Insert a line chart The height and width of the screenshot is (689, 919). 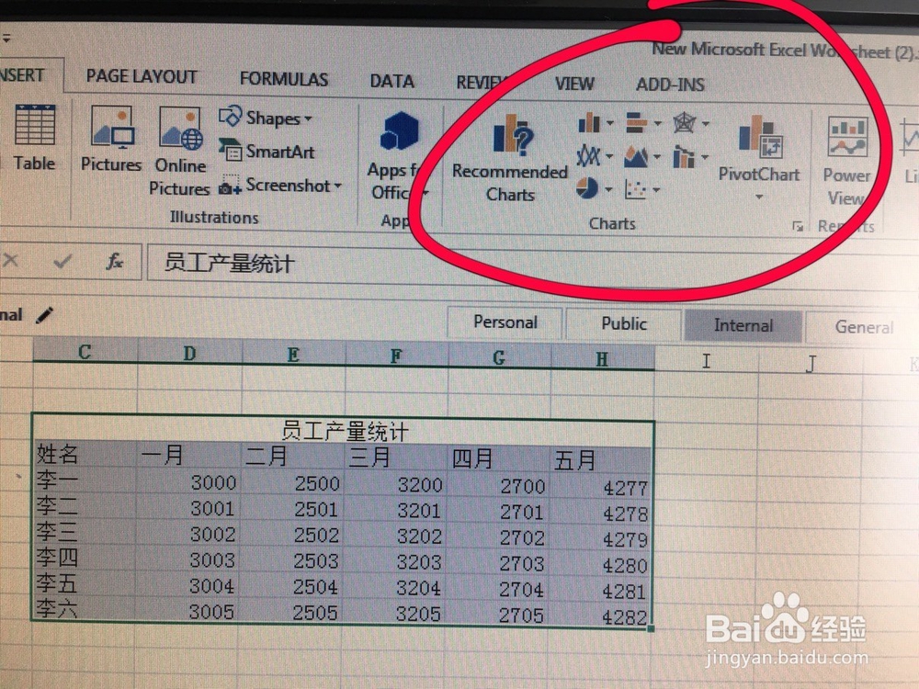[588, 156]
